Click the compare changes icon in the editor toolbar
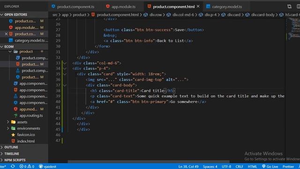 (290, 7)
